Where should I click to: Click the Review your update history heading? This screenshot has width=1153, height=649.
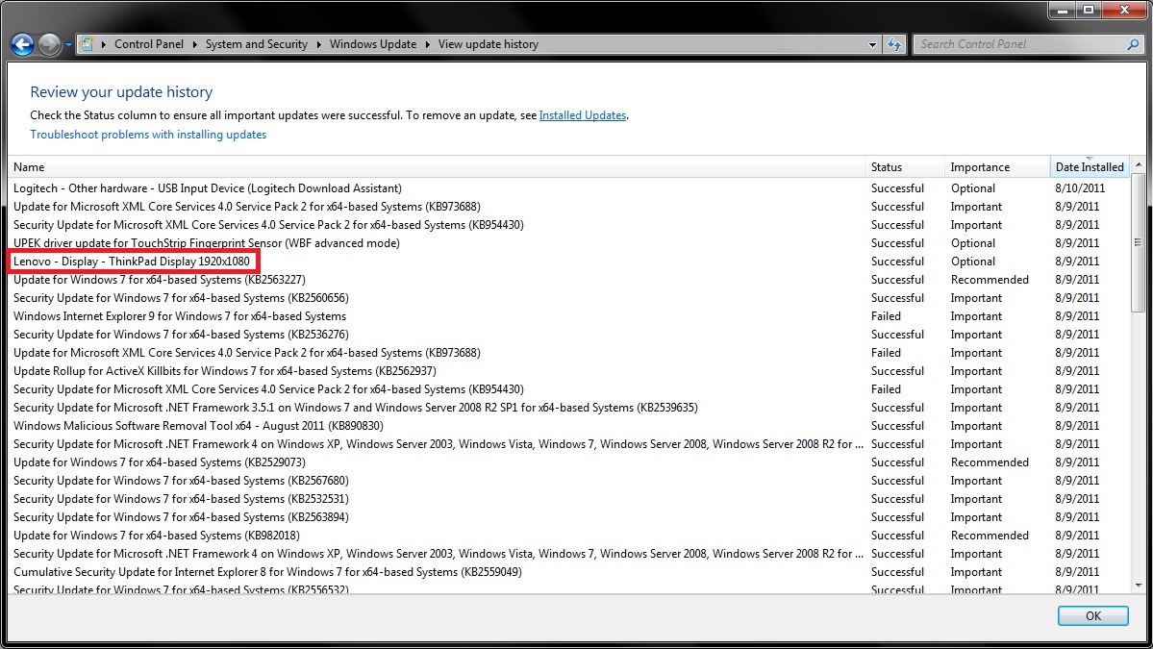[121, 92]
